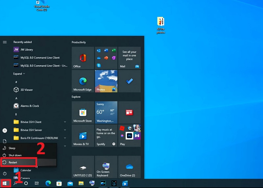
Task: Open Task View on taskbar
Action: click(37, 183)
